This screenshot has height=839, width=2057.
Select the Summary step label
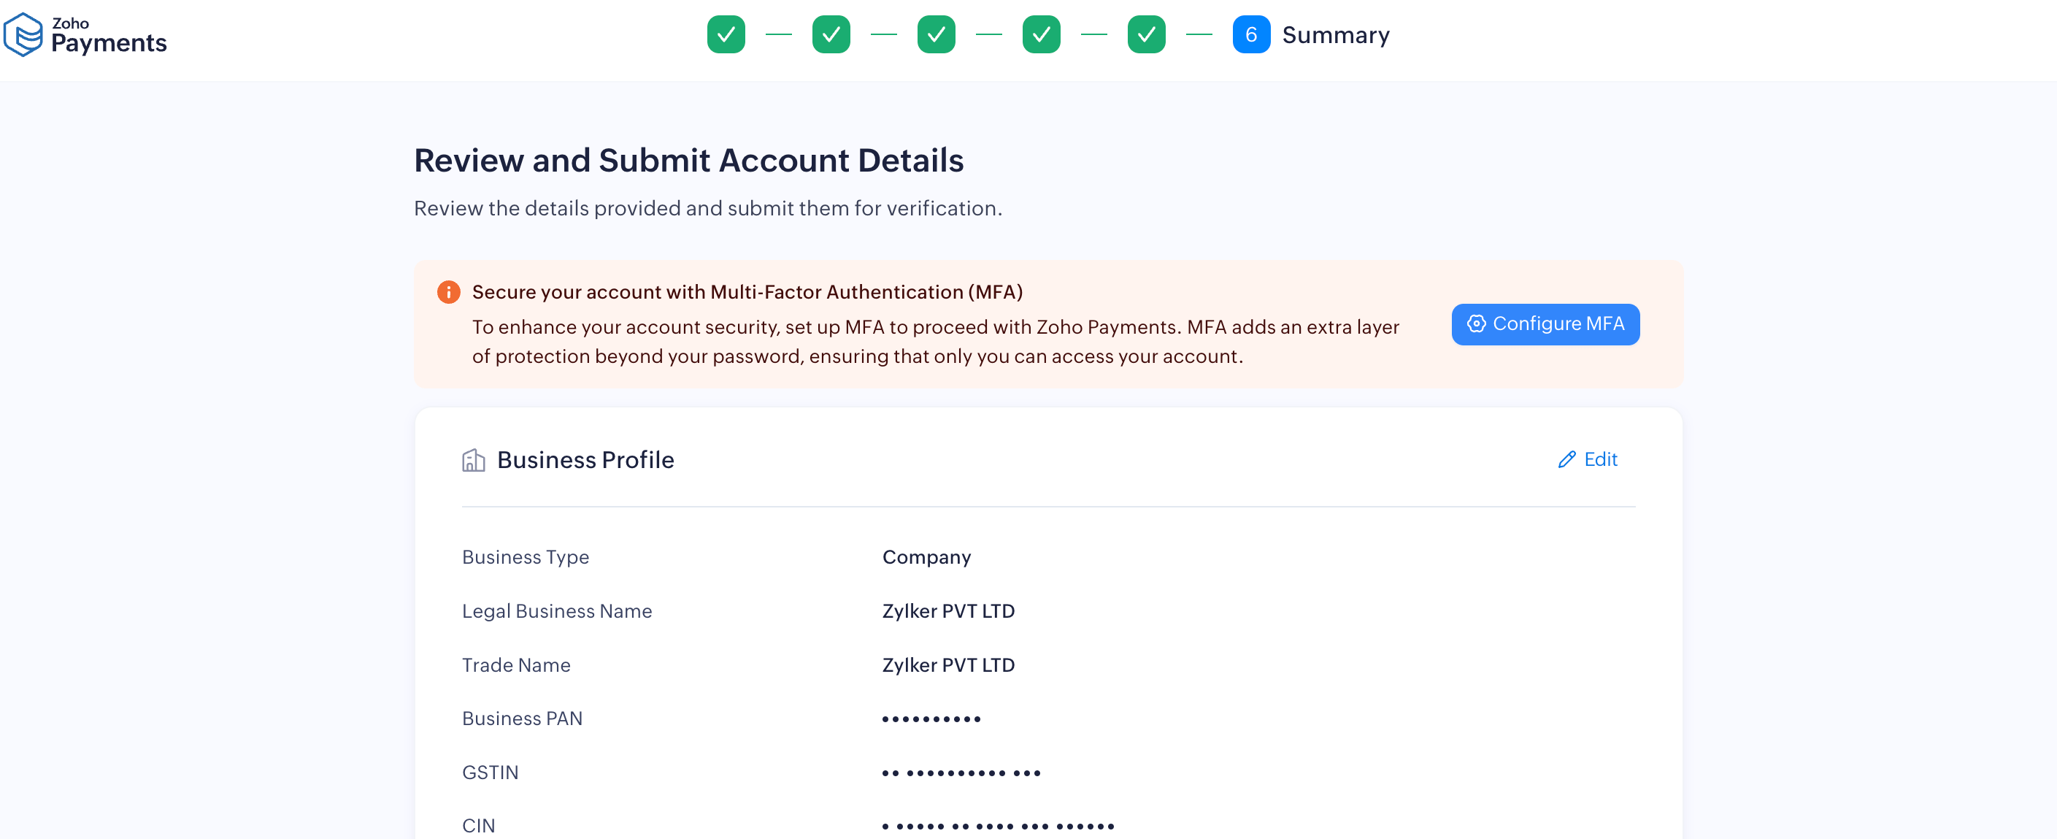click(x=1335, y=35)
